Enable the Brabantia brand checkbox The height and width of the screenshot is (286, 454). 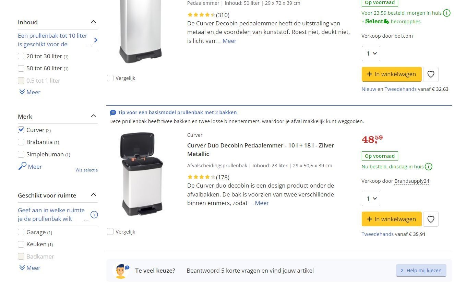coord(21,142)
